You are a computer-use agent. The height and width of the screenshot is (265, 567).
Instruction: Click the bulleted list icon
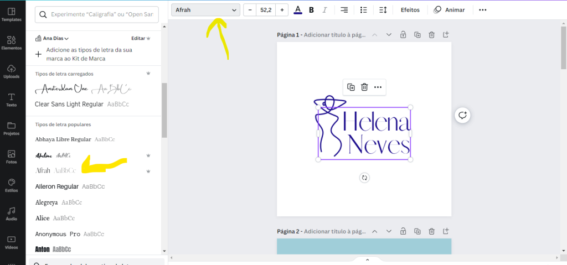(x=363, y=10)
